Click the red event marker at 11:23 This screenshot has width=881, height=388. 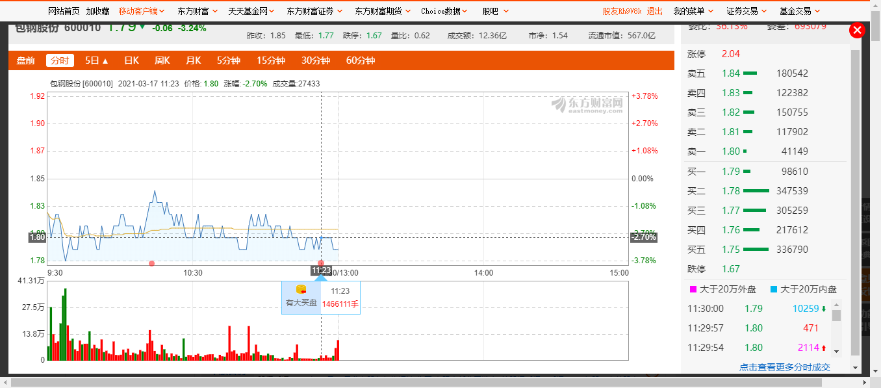pyautogui.click(x=321, y=263)
